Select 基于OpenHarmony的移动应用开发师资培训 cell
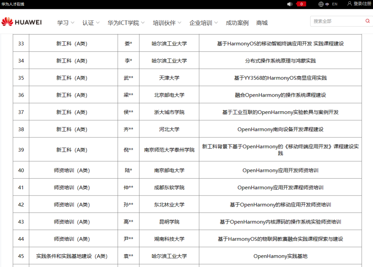Image resolution: width=373 pixels, height=267 pixels. (x=280, y=204)
